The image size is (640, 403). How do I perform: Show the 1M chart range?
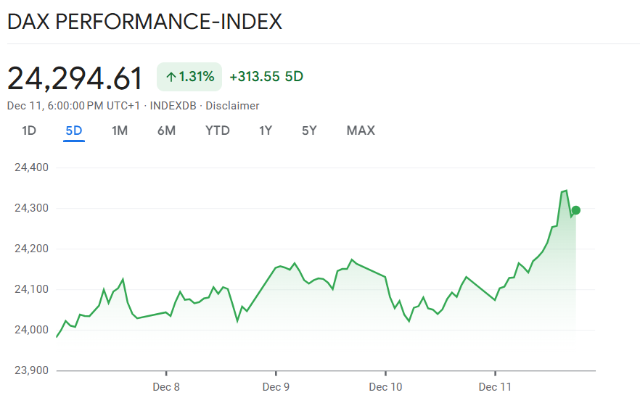pyautogui.click(x=120, y=130)
